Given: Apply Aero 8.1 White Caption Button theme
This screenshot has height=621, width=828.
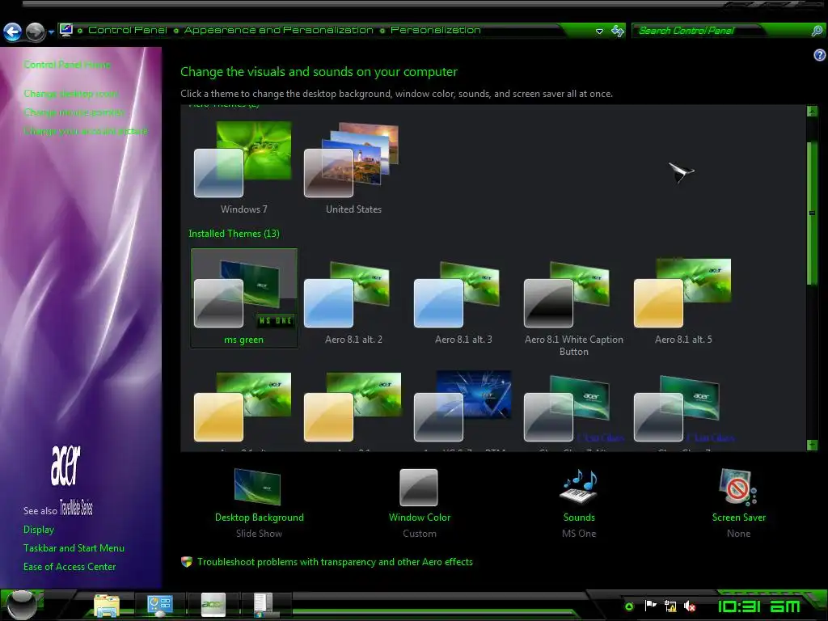Looking at the screenshot, I should pyautogui.click(x=573, y=308).
